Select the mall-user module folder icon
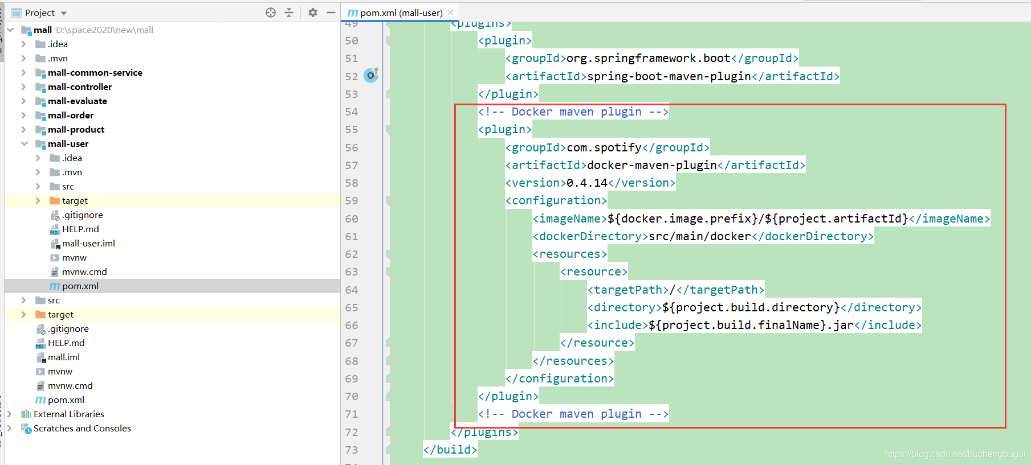This screenshot has width=1031, height=465. point(40,143)
